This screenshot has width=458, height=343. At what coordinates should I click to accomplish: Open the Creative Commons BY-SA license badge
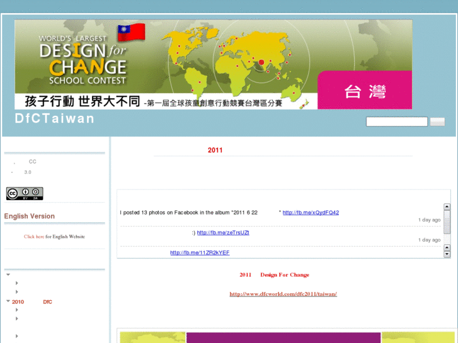pos(25,194)
